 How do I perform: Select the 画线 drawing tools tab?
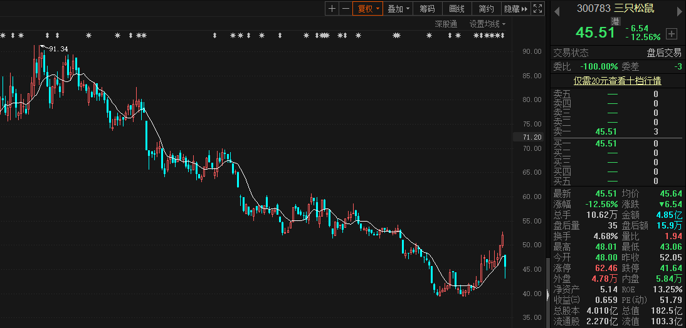click(456, 9)
